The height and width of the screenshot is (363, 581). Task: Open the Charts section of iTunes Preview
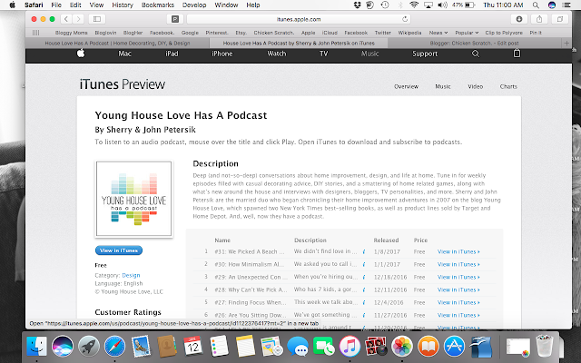click(508, 86)
